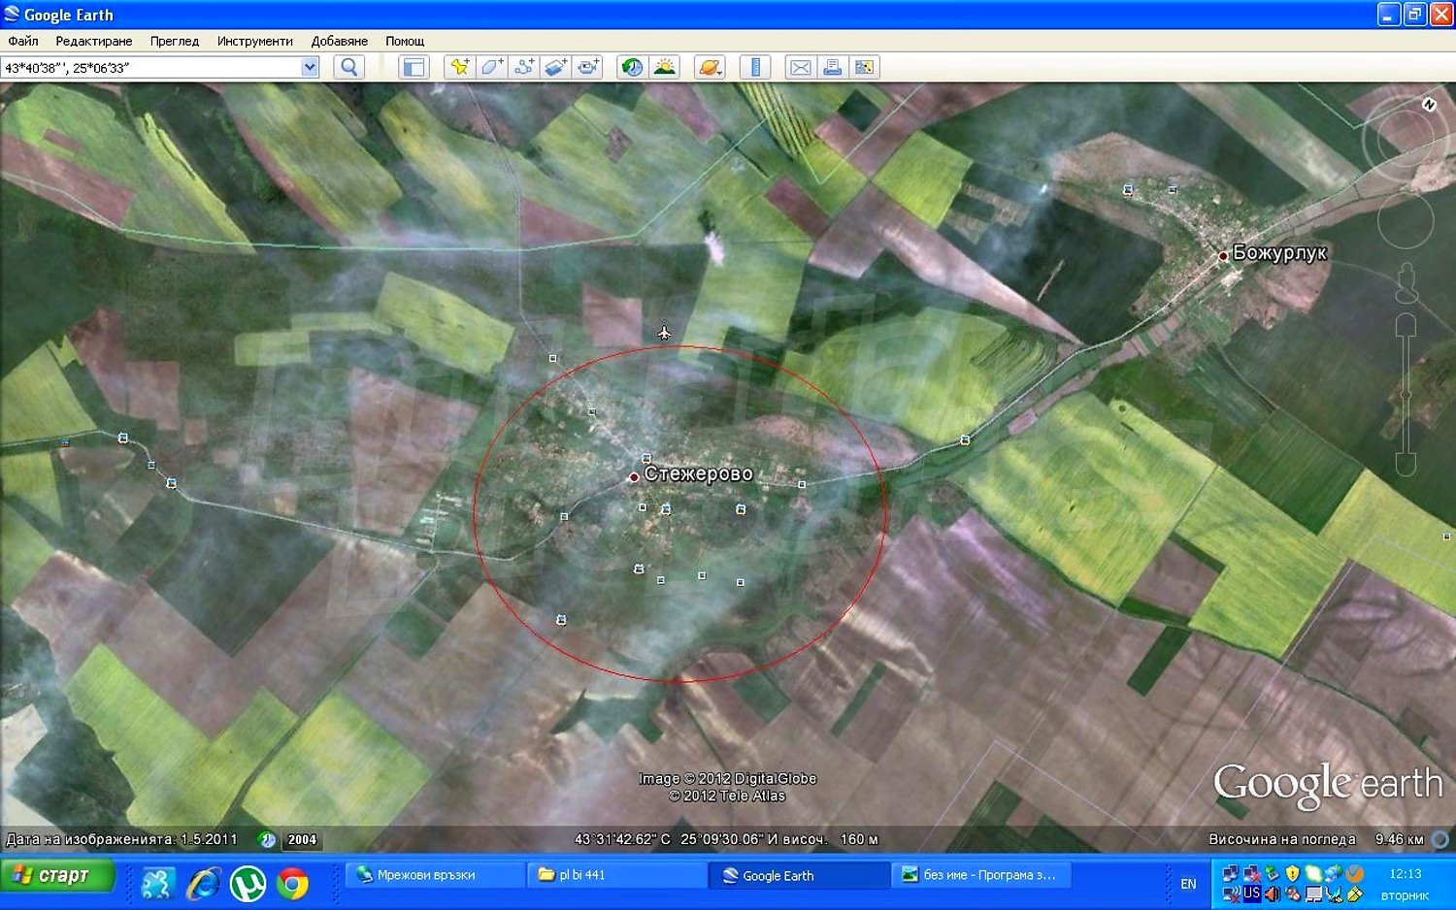Open the email sharing button

(x=800, y=67)
